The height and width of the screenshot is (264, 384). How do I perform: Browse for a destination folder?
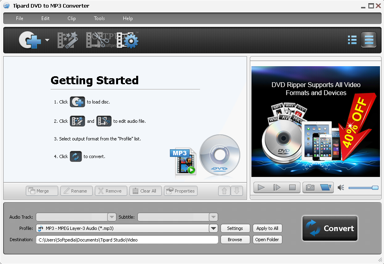tap(235, 240)
